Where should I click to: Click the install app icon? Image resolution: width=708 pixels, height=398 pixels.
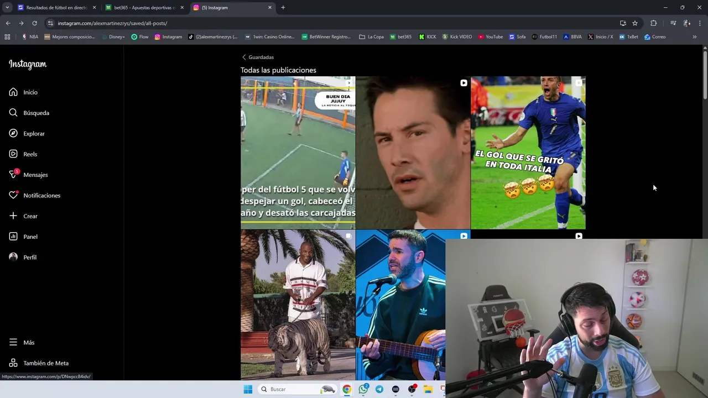[623, 23]
